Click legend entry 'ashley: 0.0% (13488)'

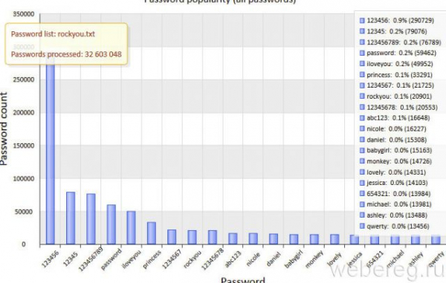click(393, 215)
